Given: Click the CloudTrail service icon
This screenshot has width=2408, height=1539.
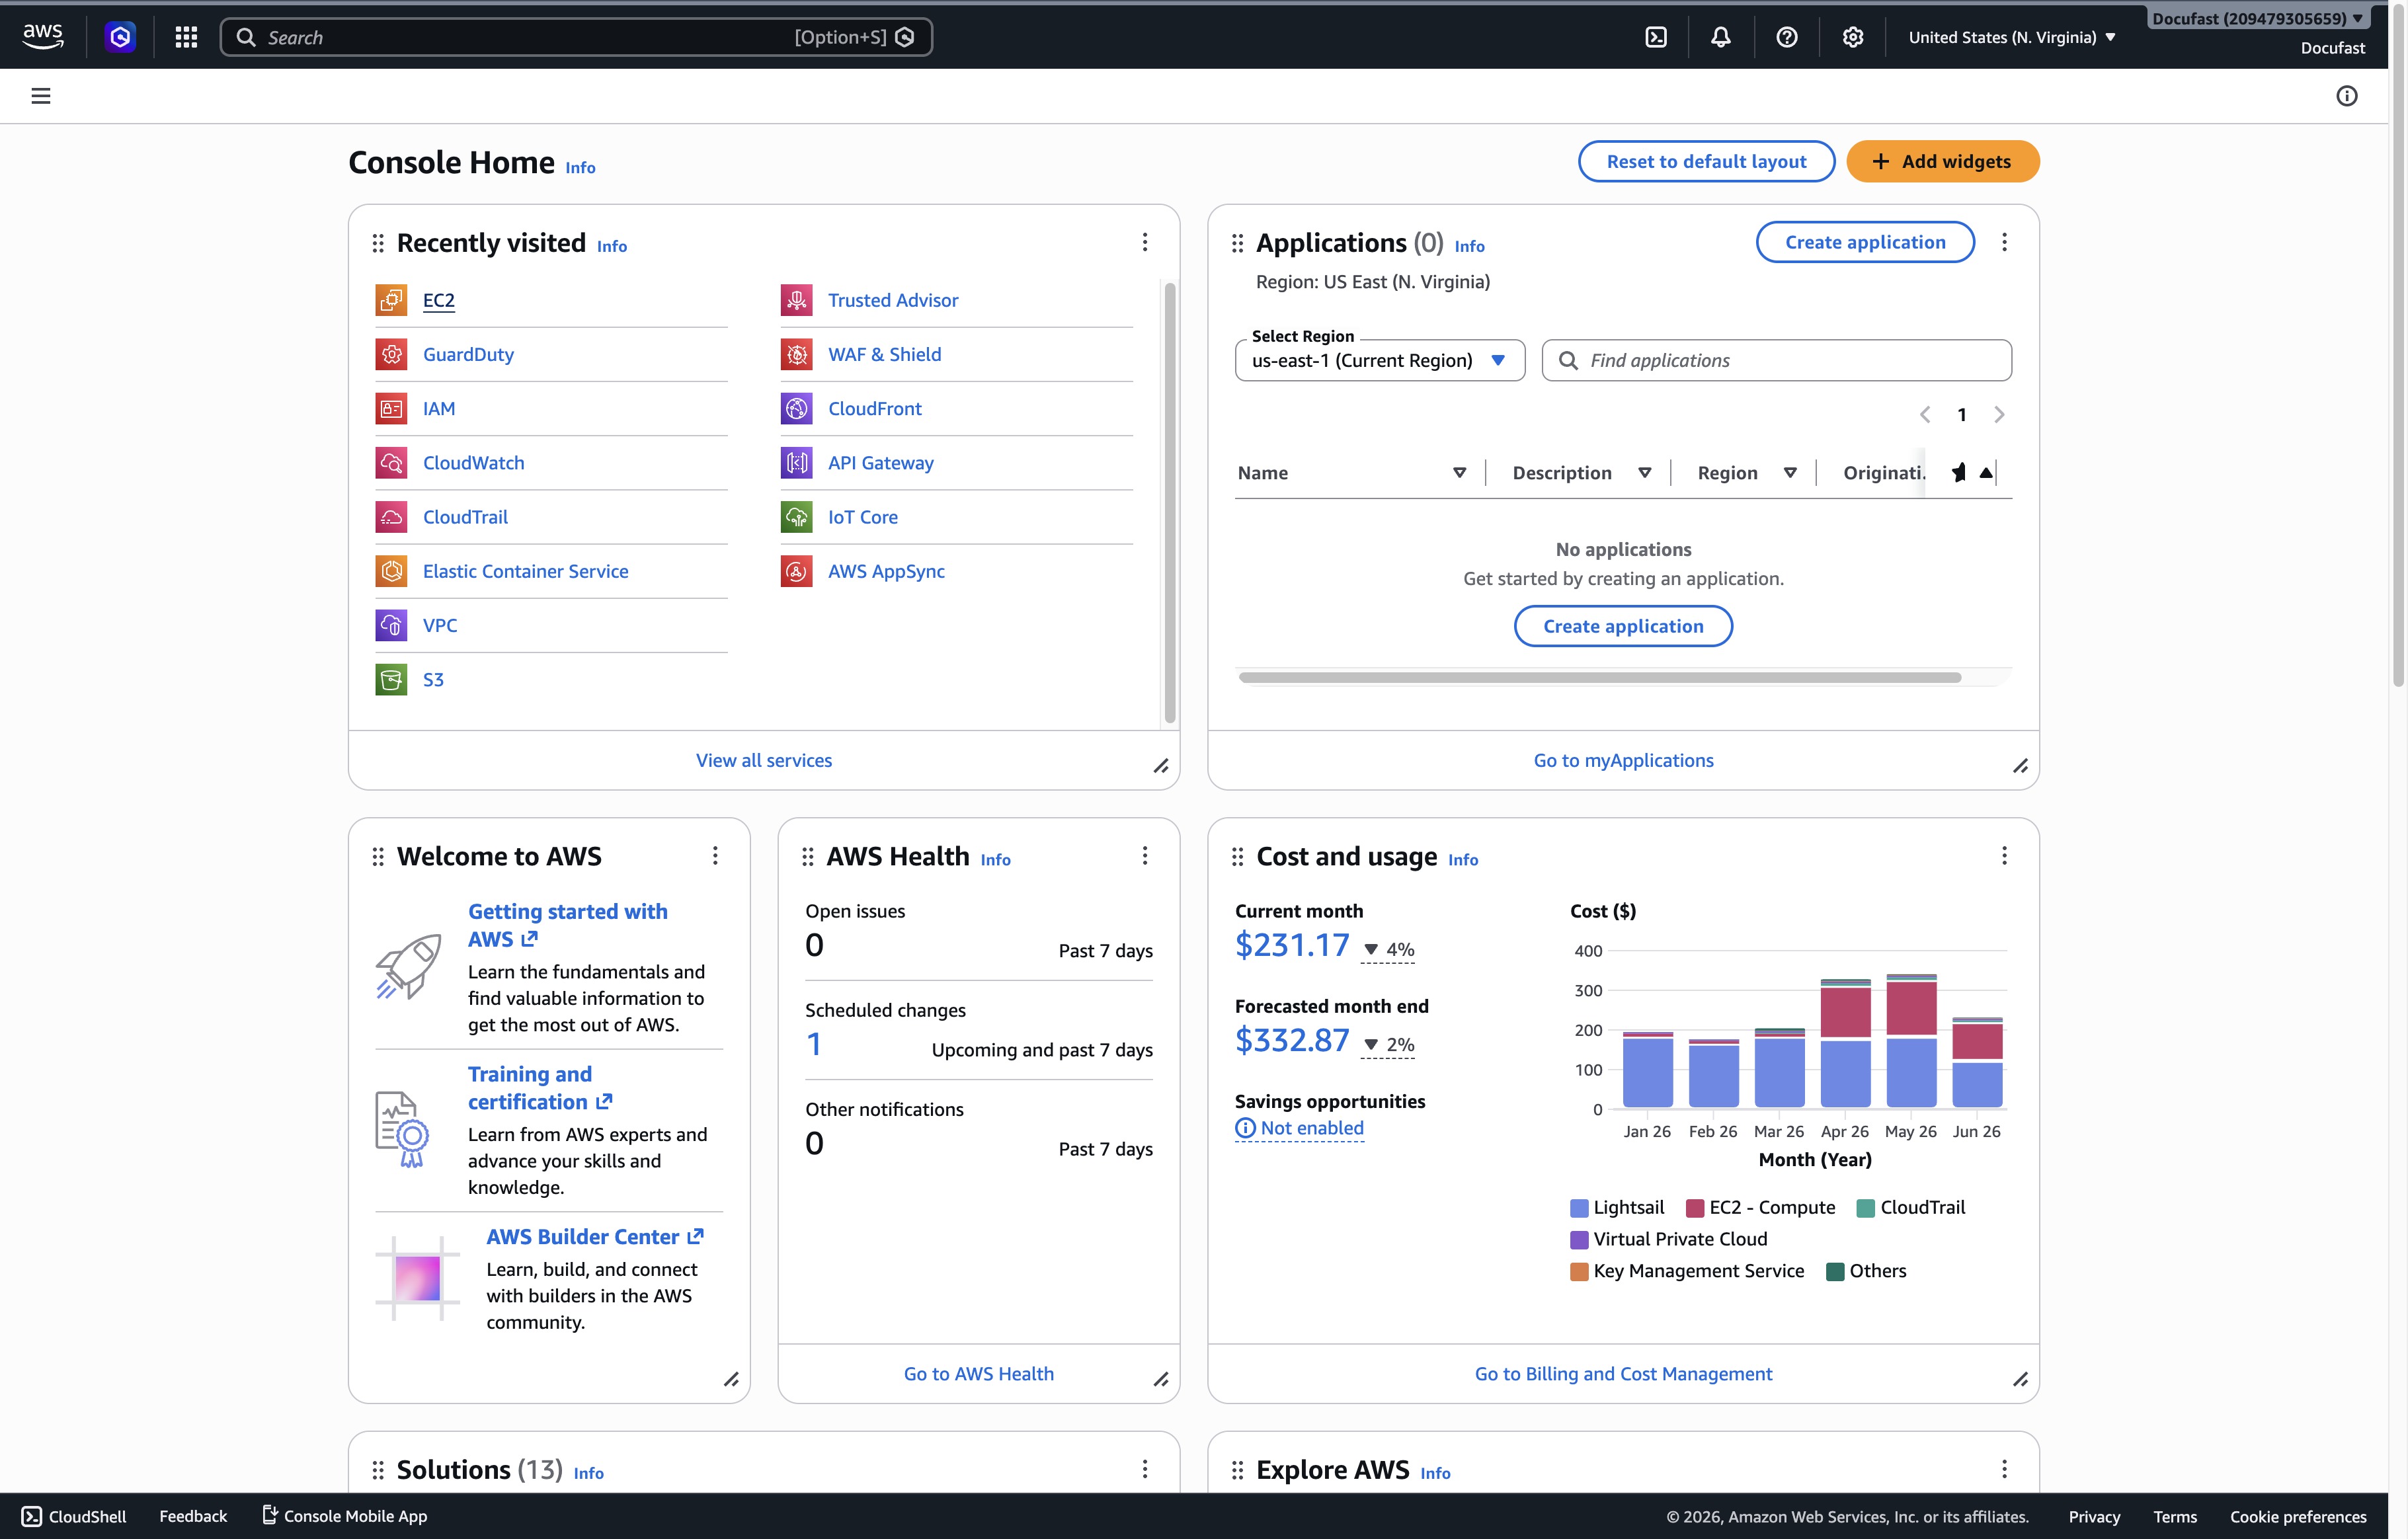Looking at the screenshot, I should tap(391, 517).
